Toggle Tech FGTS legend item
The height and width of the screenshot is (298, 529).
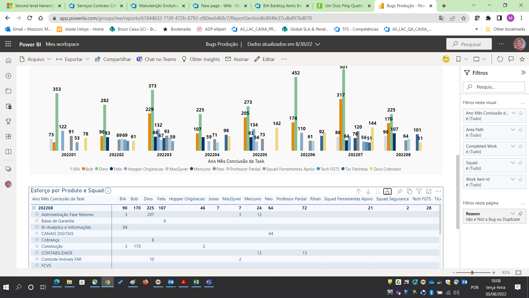tap(328, 169)
